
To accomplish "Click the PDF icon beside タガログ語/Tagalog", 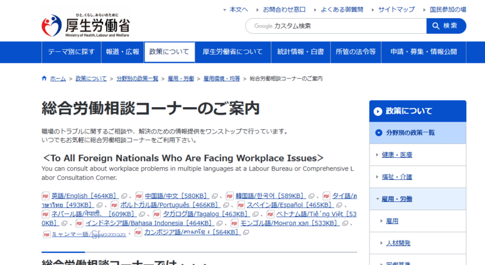I will click(156, 214).
